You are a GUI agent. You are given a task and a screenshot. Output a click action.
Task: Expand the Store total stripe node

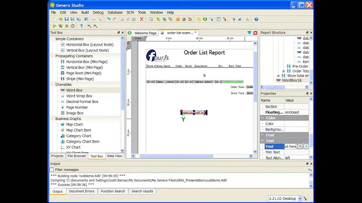[x=279, y=76]
